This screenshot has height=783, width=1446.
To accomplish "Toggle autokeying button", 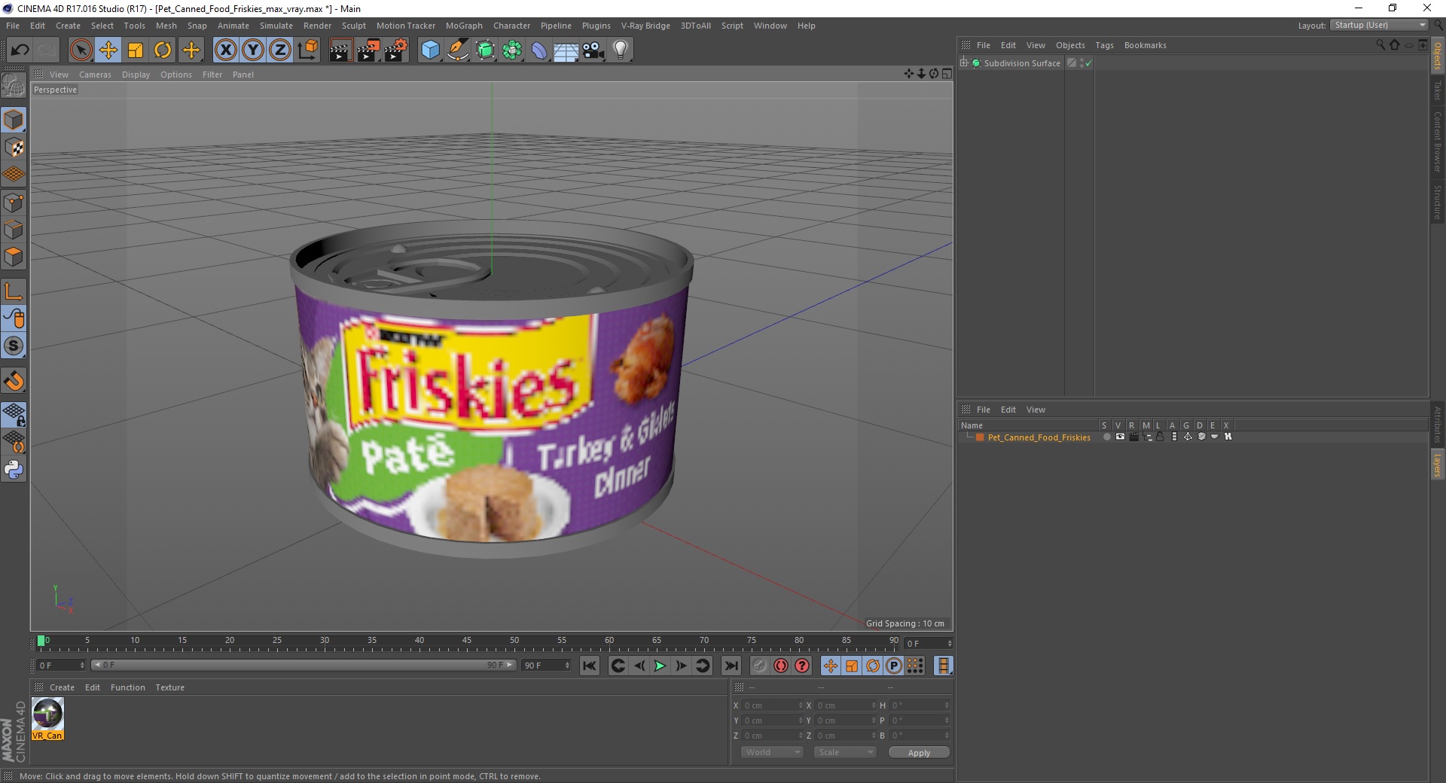I will coord(781,666).
